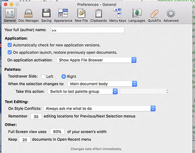Image resolution: width=195 pixels, height=153 pixels.
Task: Open Menu Keys preferences
Action: pyautogui.click(x=118, y=15)
